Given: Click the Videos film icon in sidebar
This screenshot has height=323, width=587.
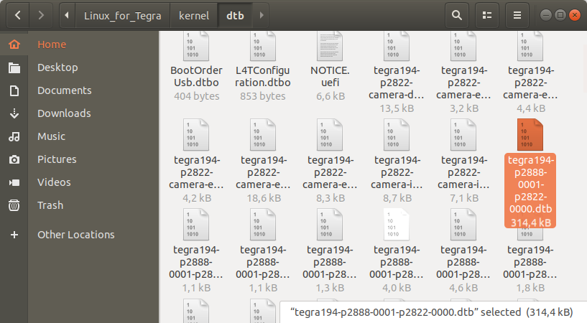Looking at the screenshot, I should coord(14,182).
